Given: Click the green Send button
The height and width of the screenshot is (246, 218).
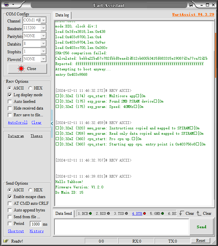Looking at the screenshot, I should tap(201, 227).
